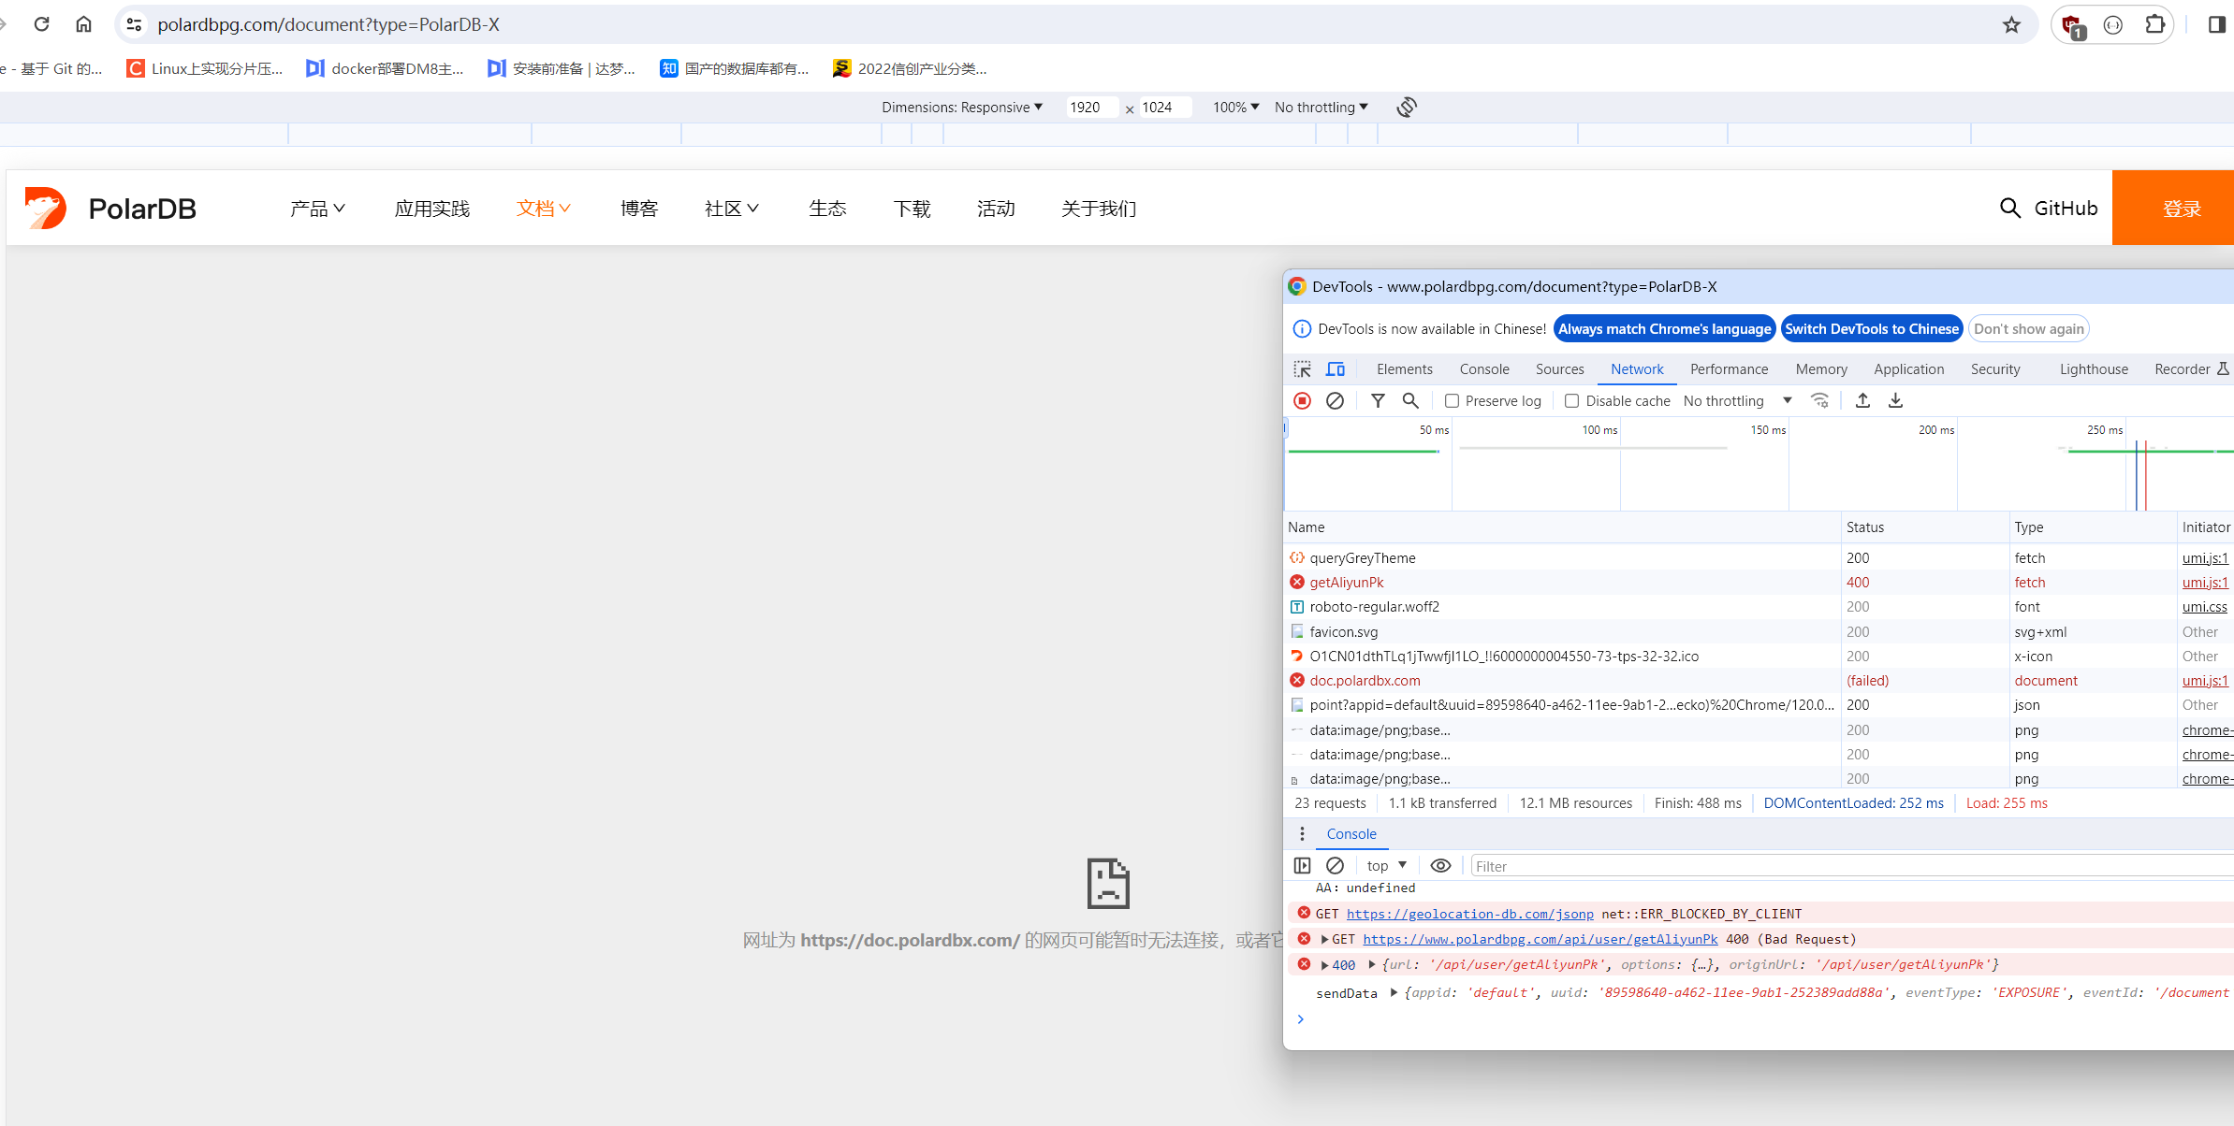Click the browser address bar URL
The width and height of the screenshot is (2234, 1126).
(x=329, y=24)
